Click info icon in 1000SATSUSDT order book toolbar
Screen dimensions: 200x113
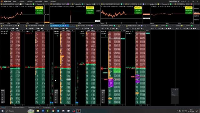(x=117, y=29)
